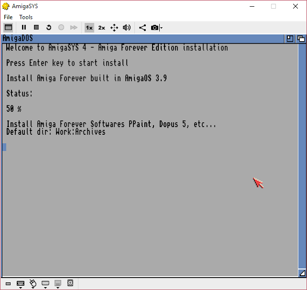307x290 pixels.
Task: Open the joystick/keyboard layout dropdown
Action: [45, 284]
